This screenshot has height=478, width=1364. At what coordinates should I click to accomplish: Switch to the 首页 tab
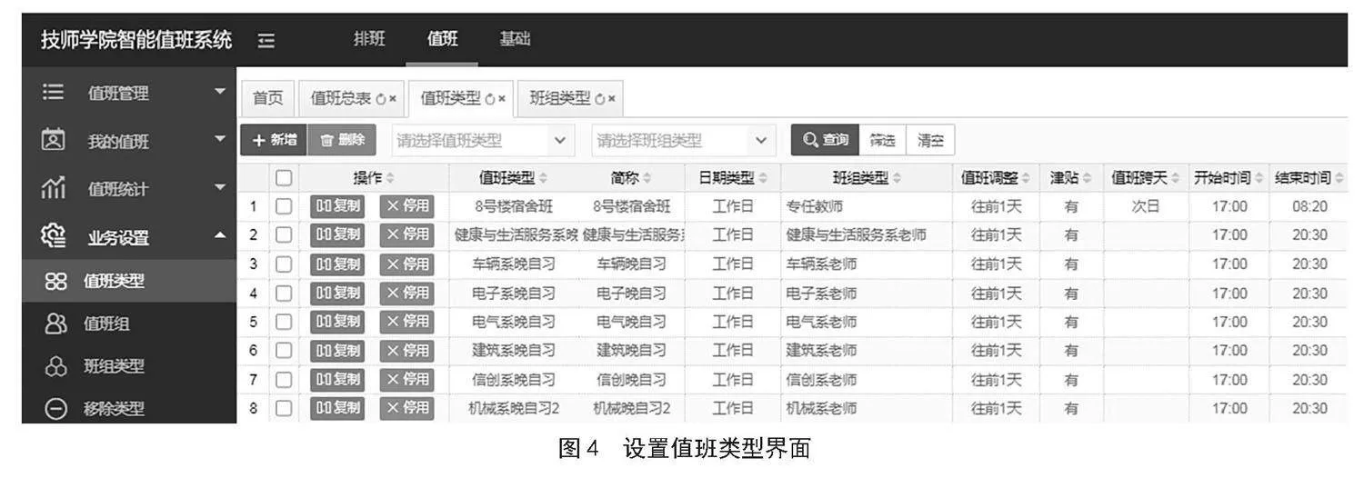click(x=267, y=98)
